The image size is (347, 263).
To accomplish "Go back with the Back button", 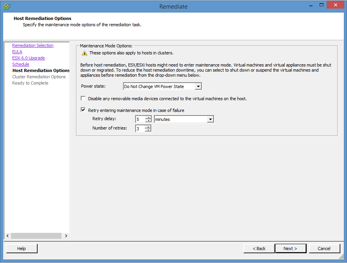I will click(259, 249).
